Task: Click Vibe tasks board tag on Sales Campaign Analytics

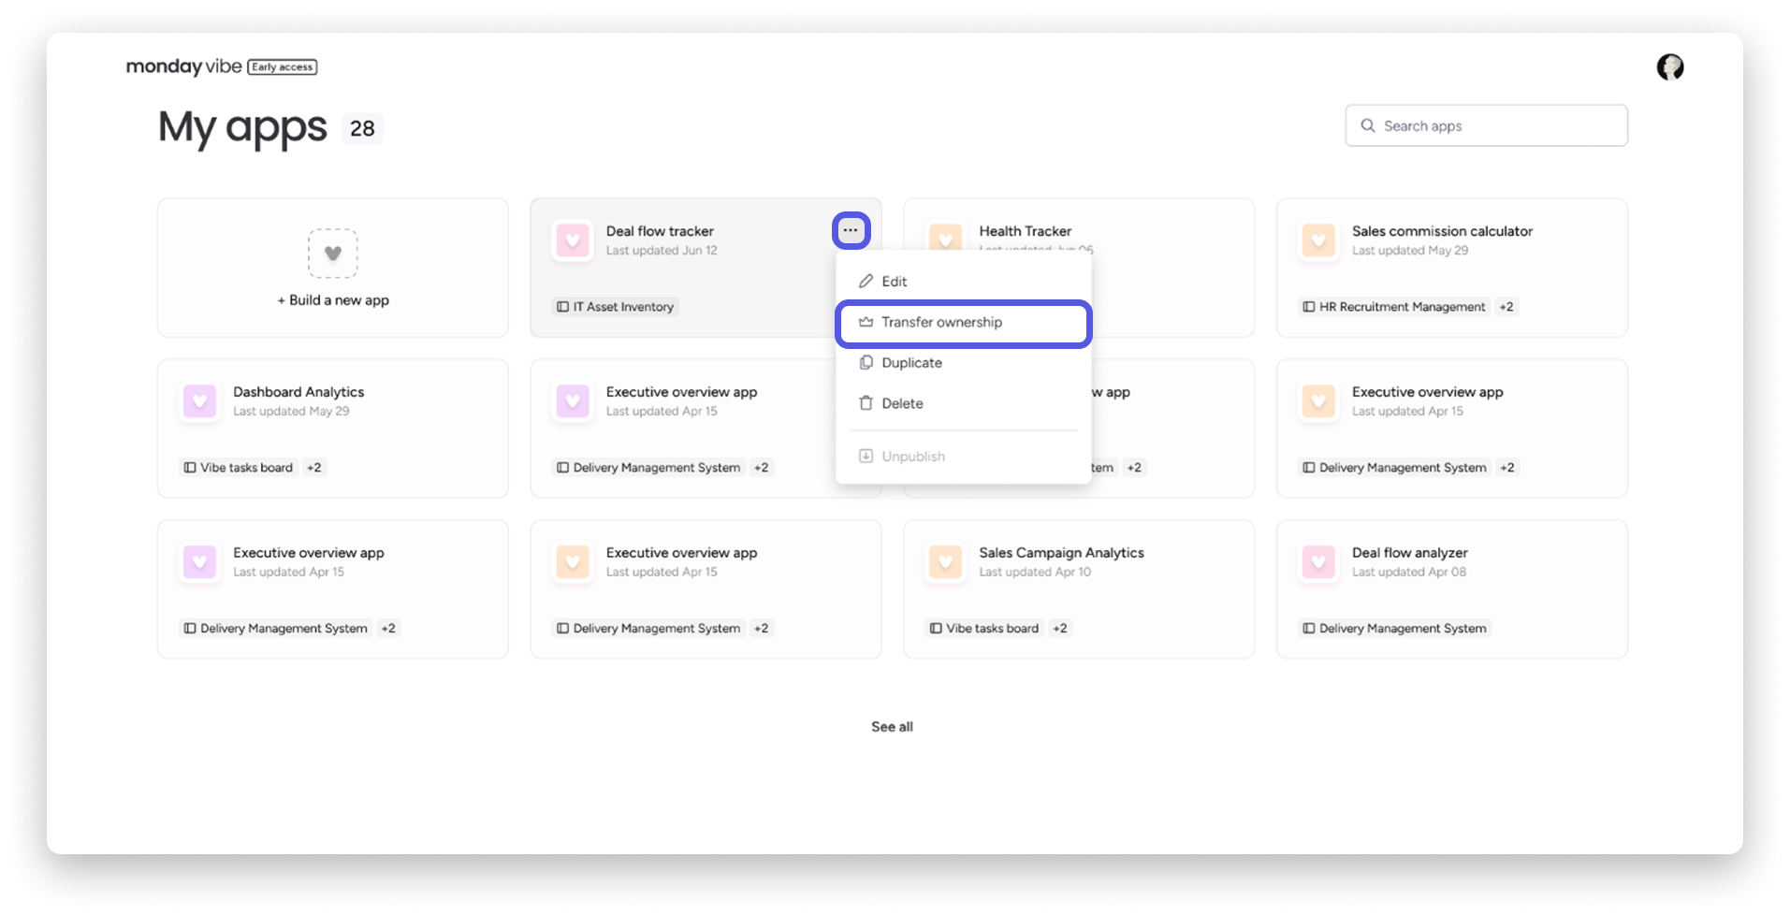Action: pyautogui.click(x=984, y=629)
